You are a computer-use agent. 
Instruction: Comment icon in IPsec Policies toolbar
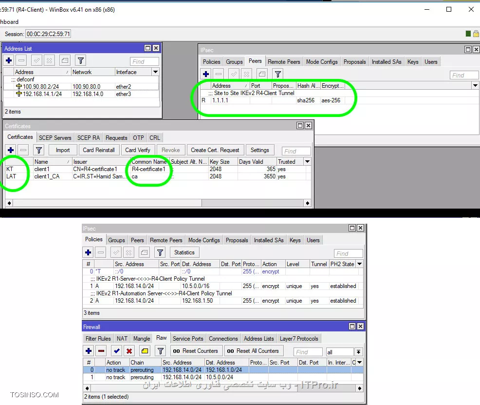pos(145,252)
